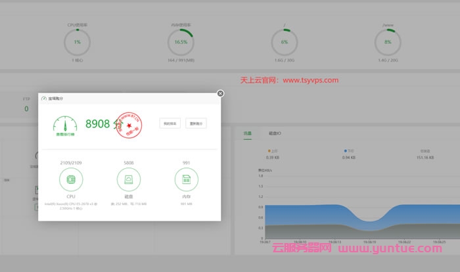Click the memory usage 16.5% ring gauge
Image resolution: width=460 pixels, height=272 pixels.
click(181, 42)
